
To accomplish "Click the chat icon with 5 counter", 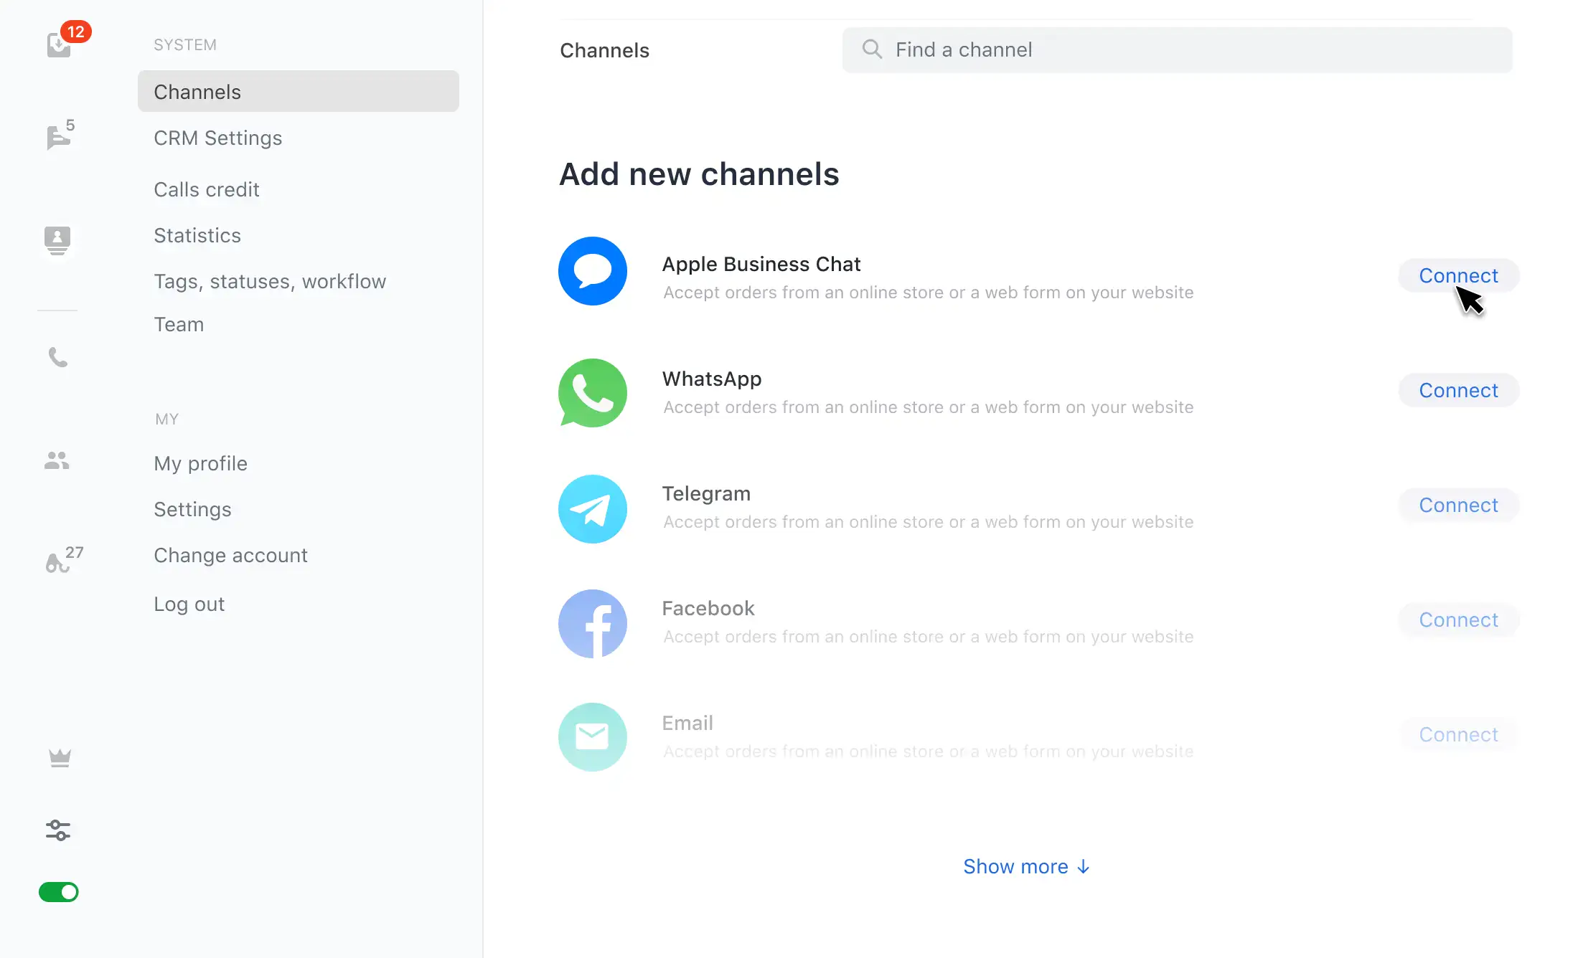I will pos(59,136).
